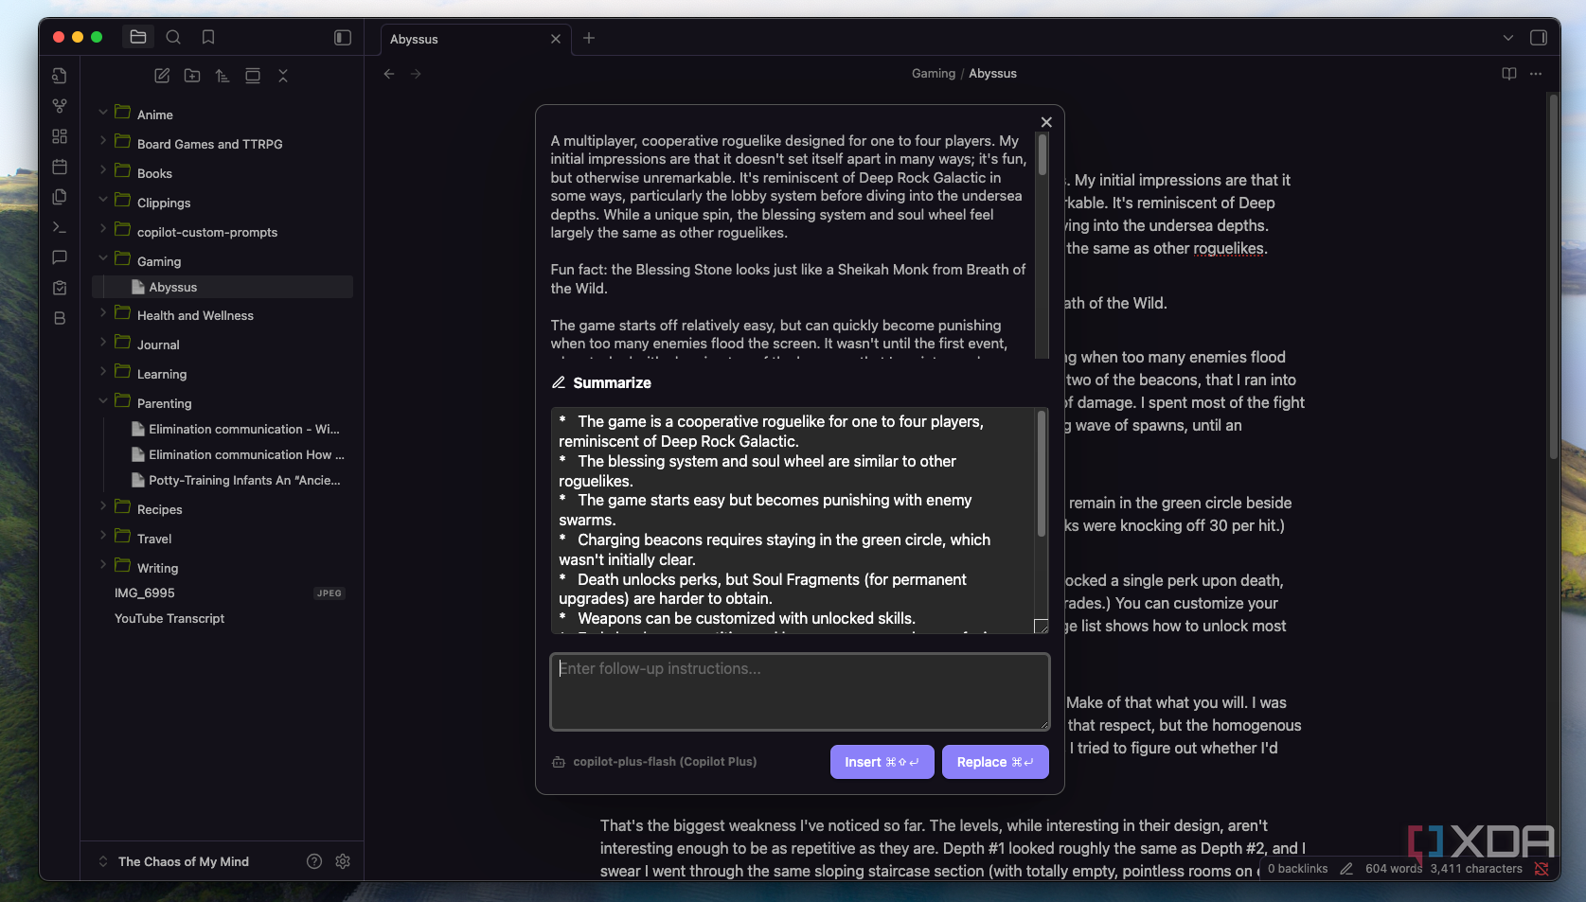Click the Insert button
The height and width of the screenshot is (902, 1586).
[x=882, y=762]
